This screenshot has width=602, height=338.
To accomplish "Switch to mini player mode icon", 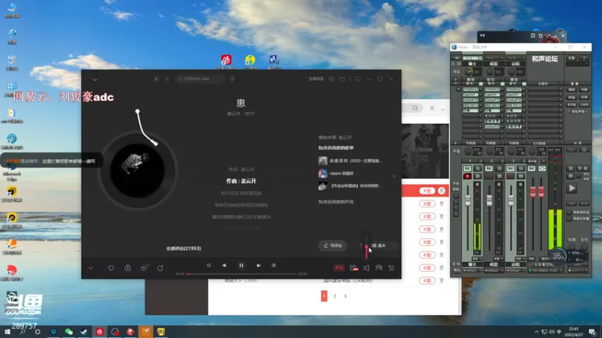I will (358, 79).
